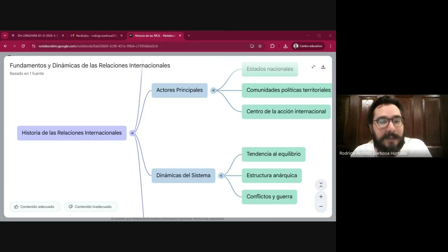448x252 pixels.
Task: Collapse the root Historia de las Relaciones Internacionales node
Action: click(x=132, y=133)
